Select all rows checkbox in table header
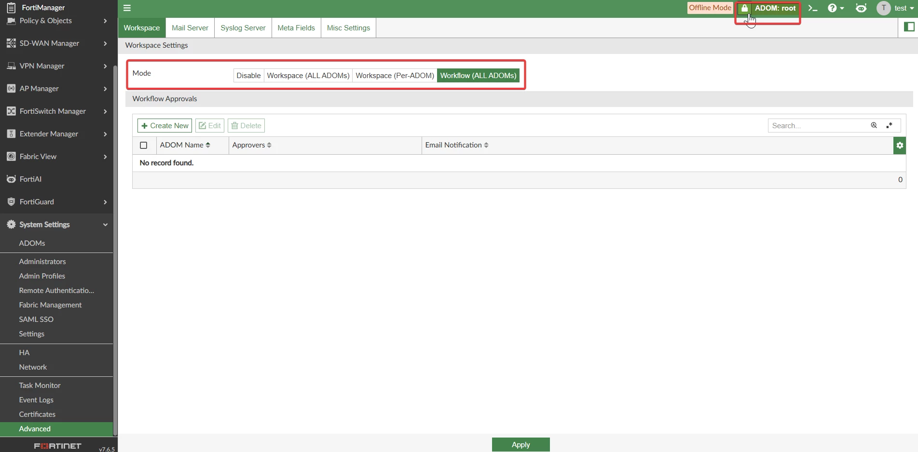 [x=143, y=145]
